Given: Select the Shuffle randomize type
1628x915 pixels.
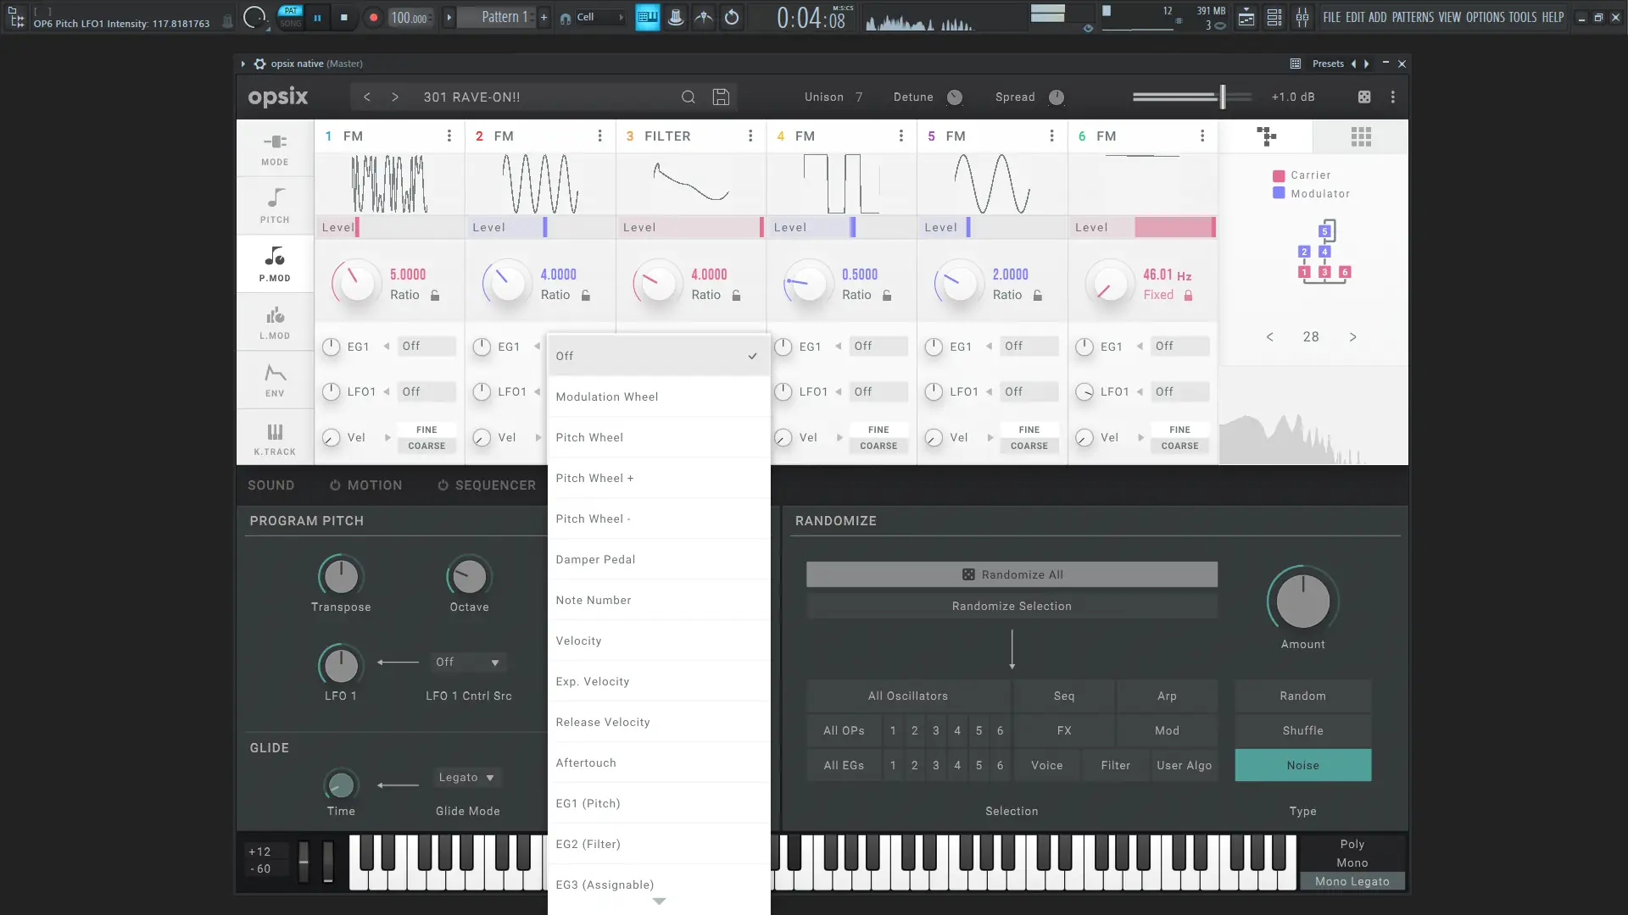Looking at the screenshot, I should [1302, 730].
